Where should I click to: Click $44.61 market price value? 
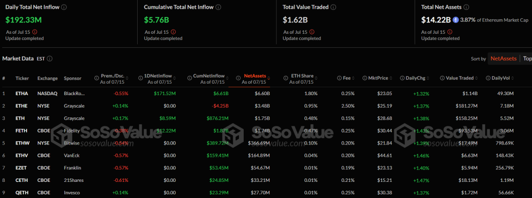385,155
